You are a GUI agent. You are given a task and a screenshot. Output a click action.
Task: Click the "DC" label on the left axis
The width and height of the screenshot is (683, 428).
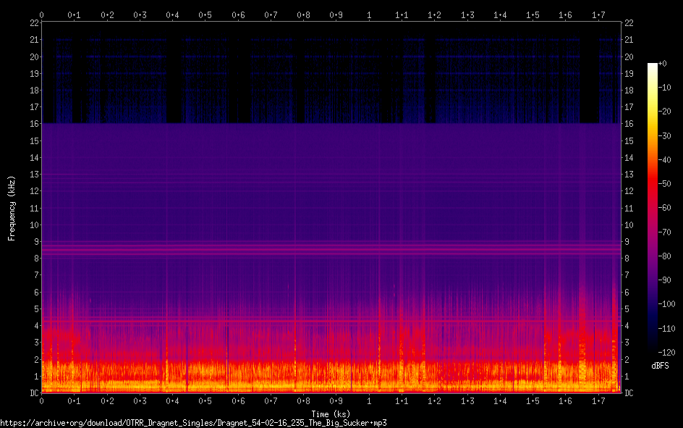tap(33, 393)
